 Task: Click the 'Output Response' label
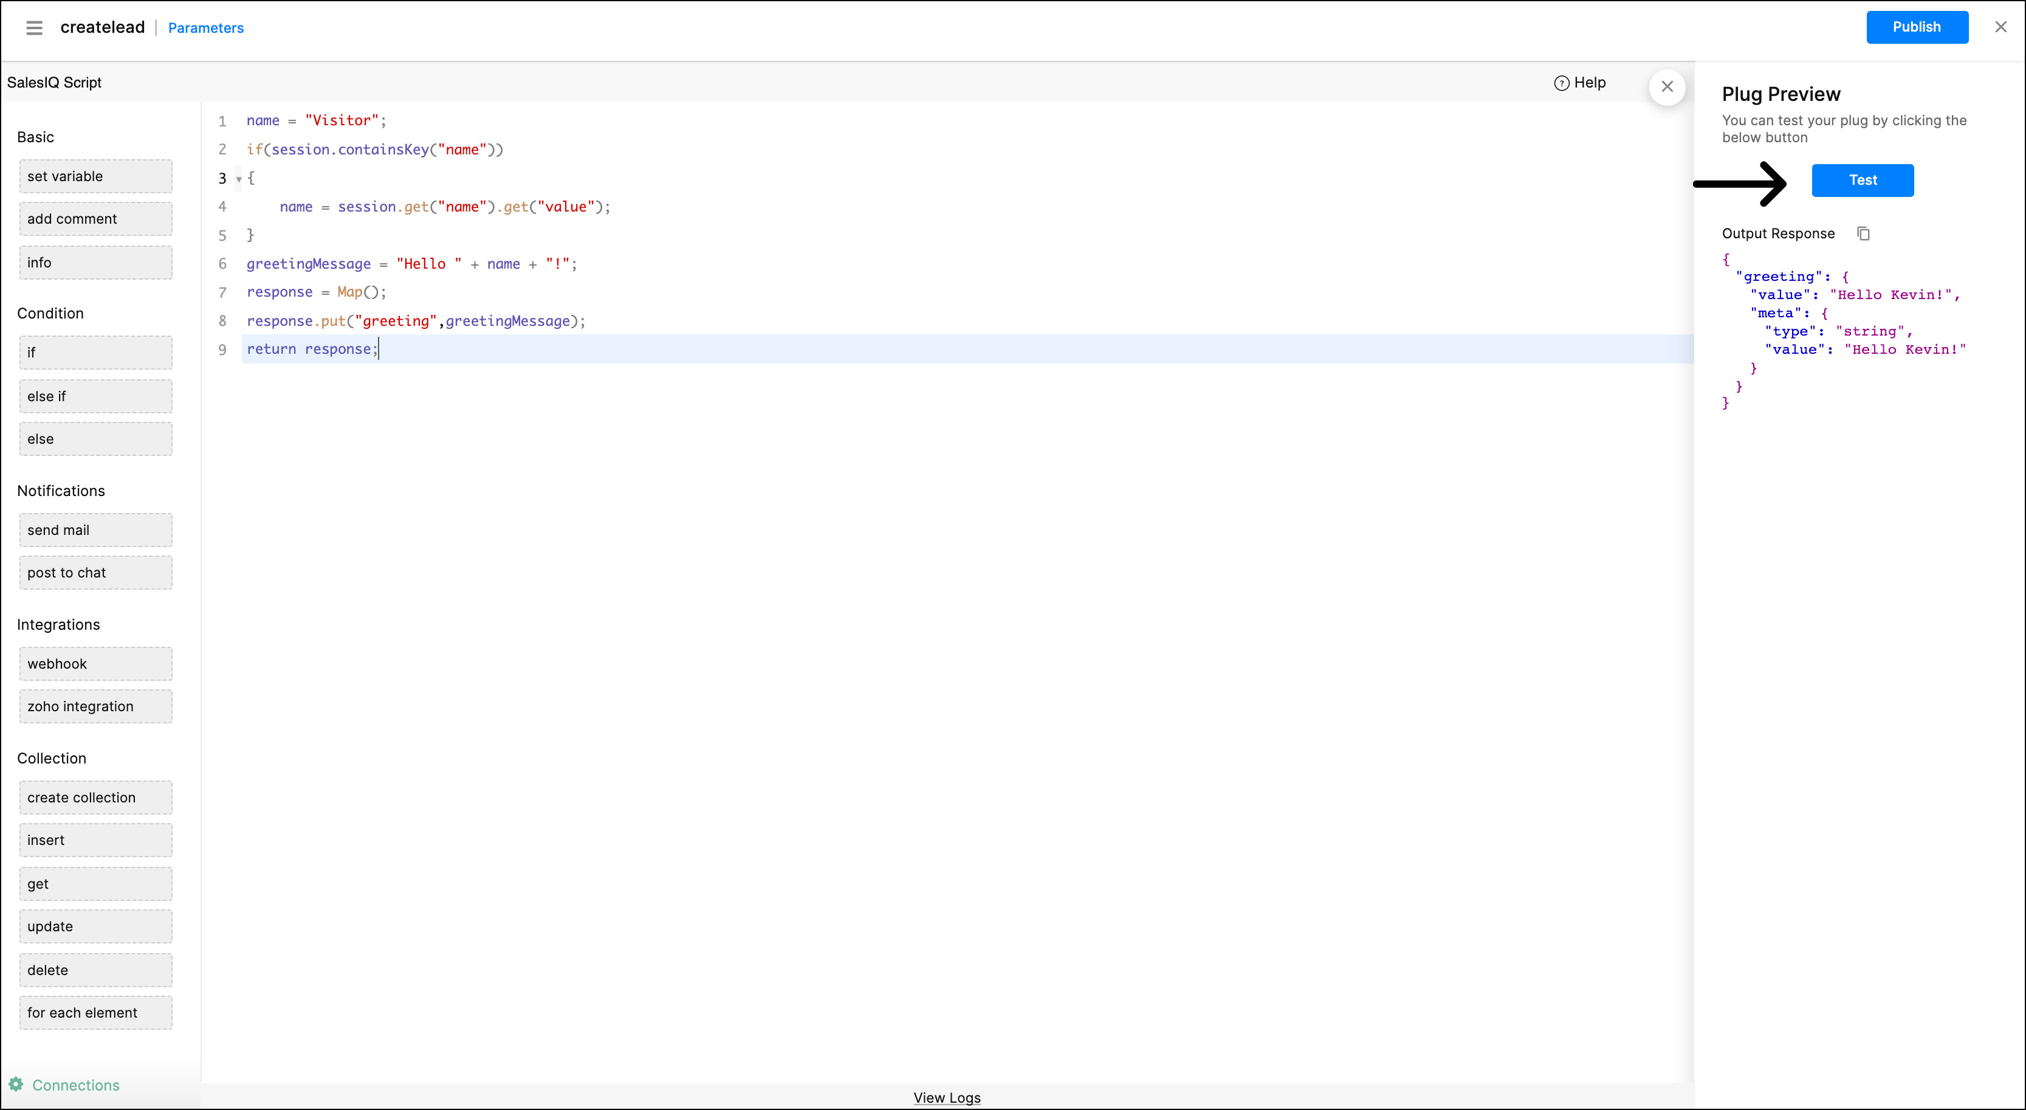[1777, 233]
